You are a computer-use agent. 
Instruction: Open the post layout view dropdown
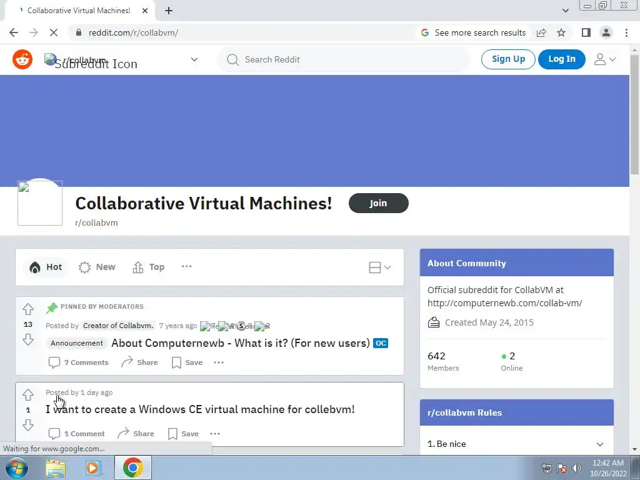coord(379,267)
